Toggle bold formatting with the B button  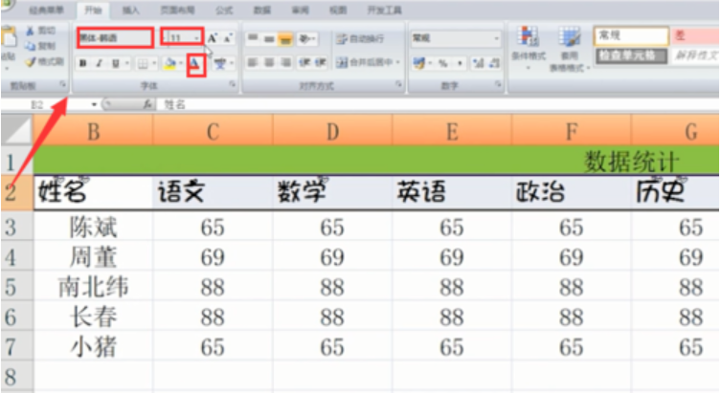83,64
